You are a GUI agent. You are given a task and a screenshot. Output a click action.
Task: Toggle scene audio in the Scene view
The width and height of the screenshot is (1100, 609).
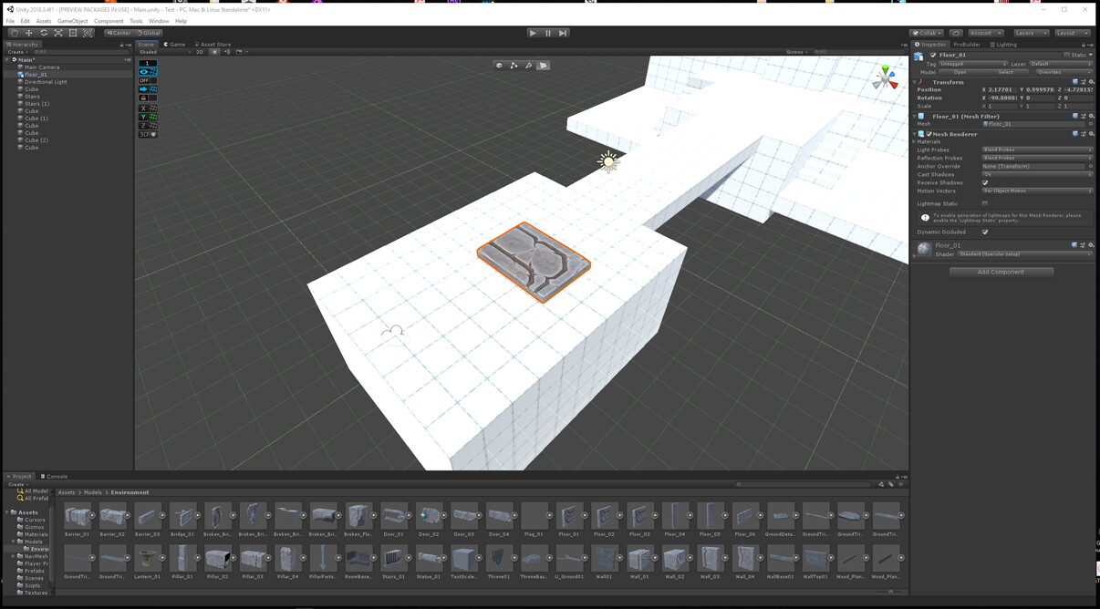(x=227, y=52)
